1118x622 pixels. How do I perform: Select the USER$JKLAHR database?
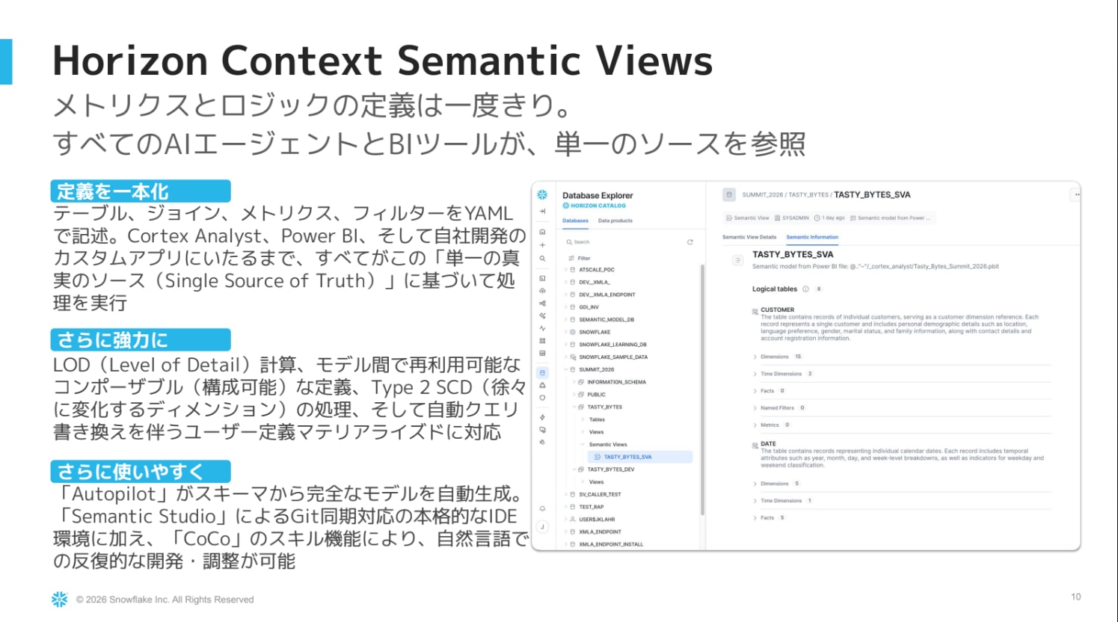pyautogui.click(x=597, y=520)
